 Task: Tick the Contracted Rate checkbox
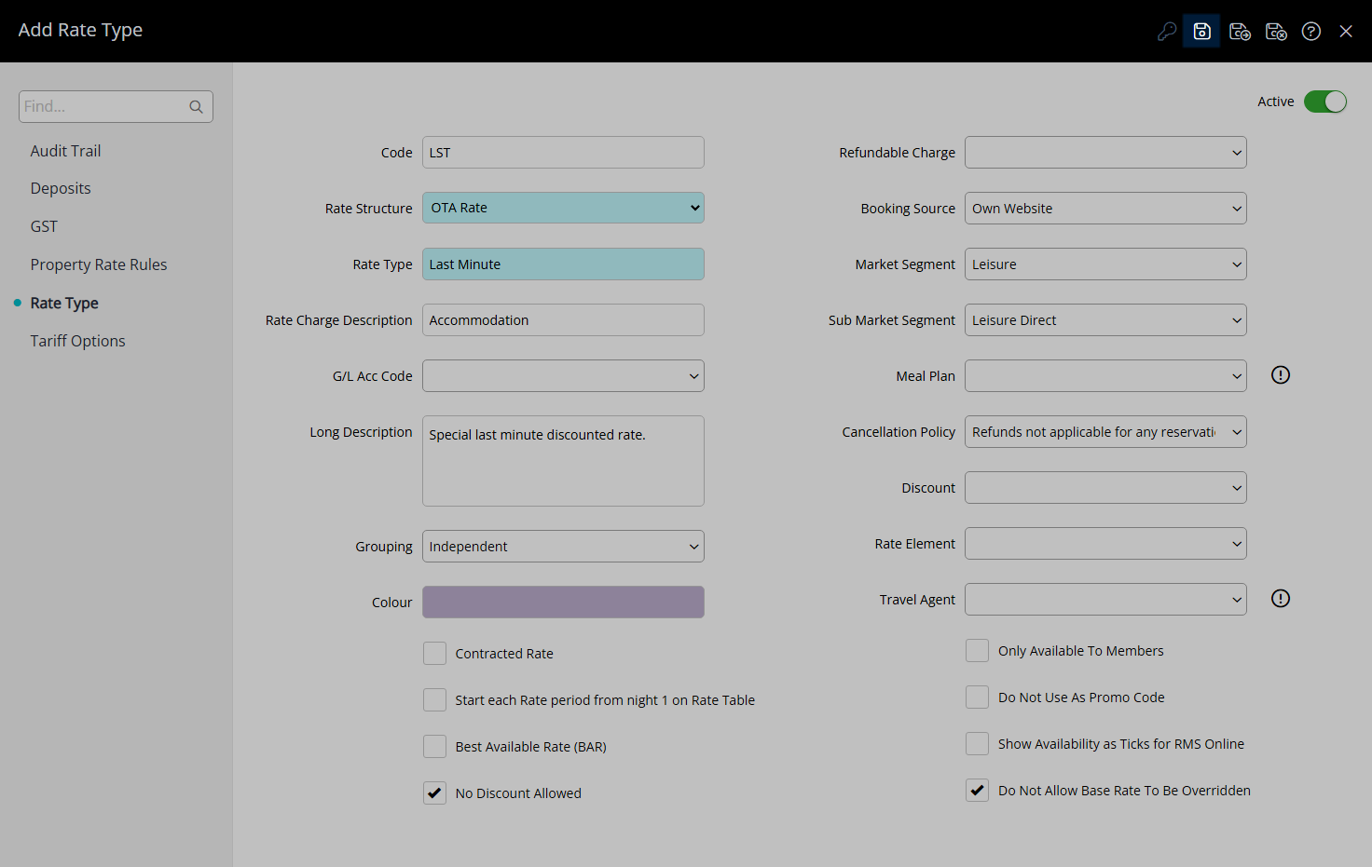pyautogui.click(x=434, y=653)
